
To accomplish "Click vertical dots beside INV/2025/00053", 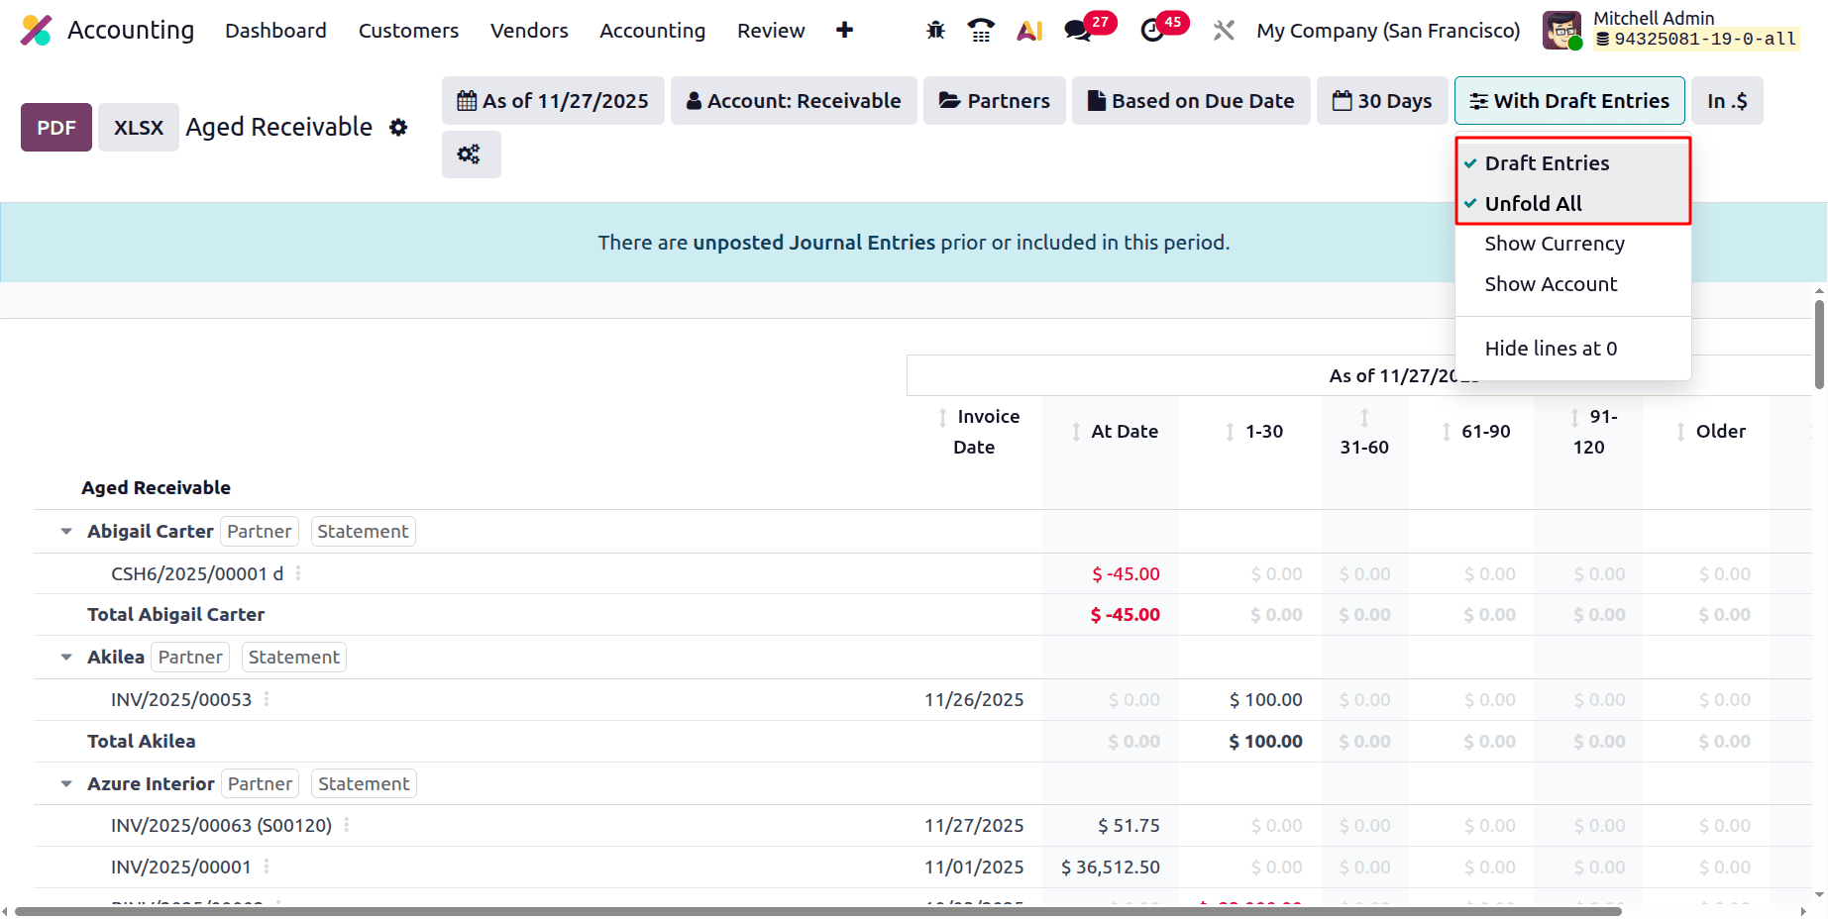I will pyautogui.click(x=267, y=699).
